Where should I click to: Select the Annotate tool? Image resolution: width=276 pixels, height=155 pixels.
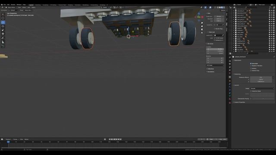tap(3, 38)
